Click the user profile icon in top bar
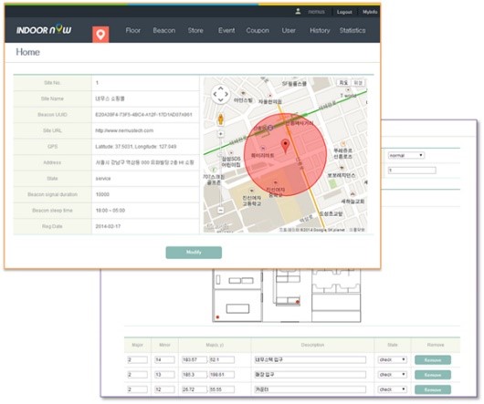 click(298, 12)
